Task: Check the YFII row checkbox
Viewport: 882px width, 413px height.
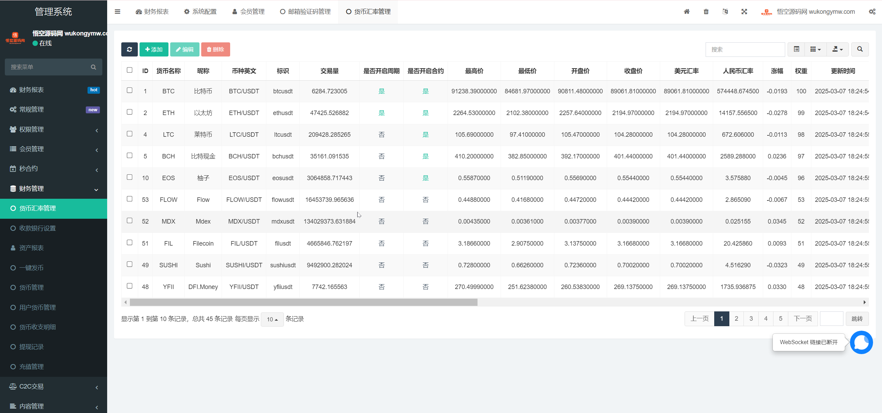Action: coord(130,286)
